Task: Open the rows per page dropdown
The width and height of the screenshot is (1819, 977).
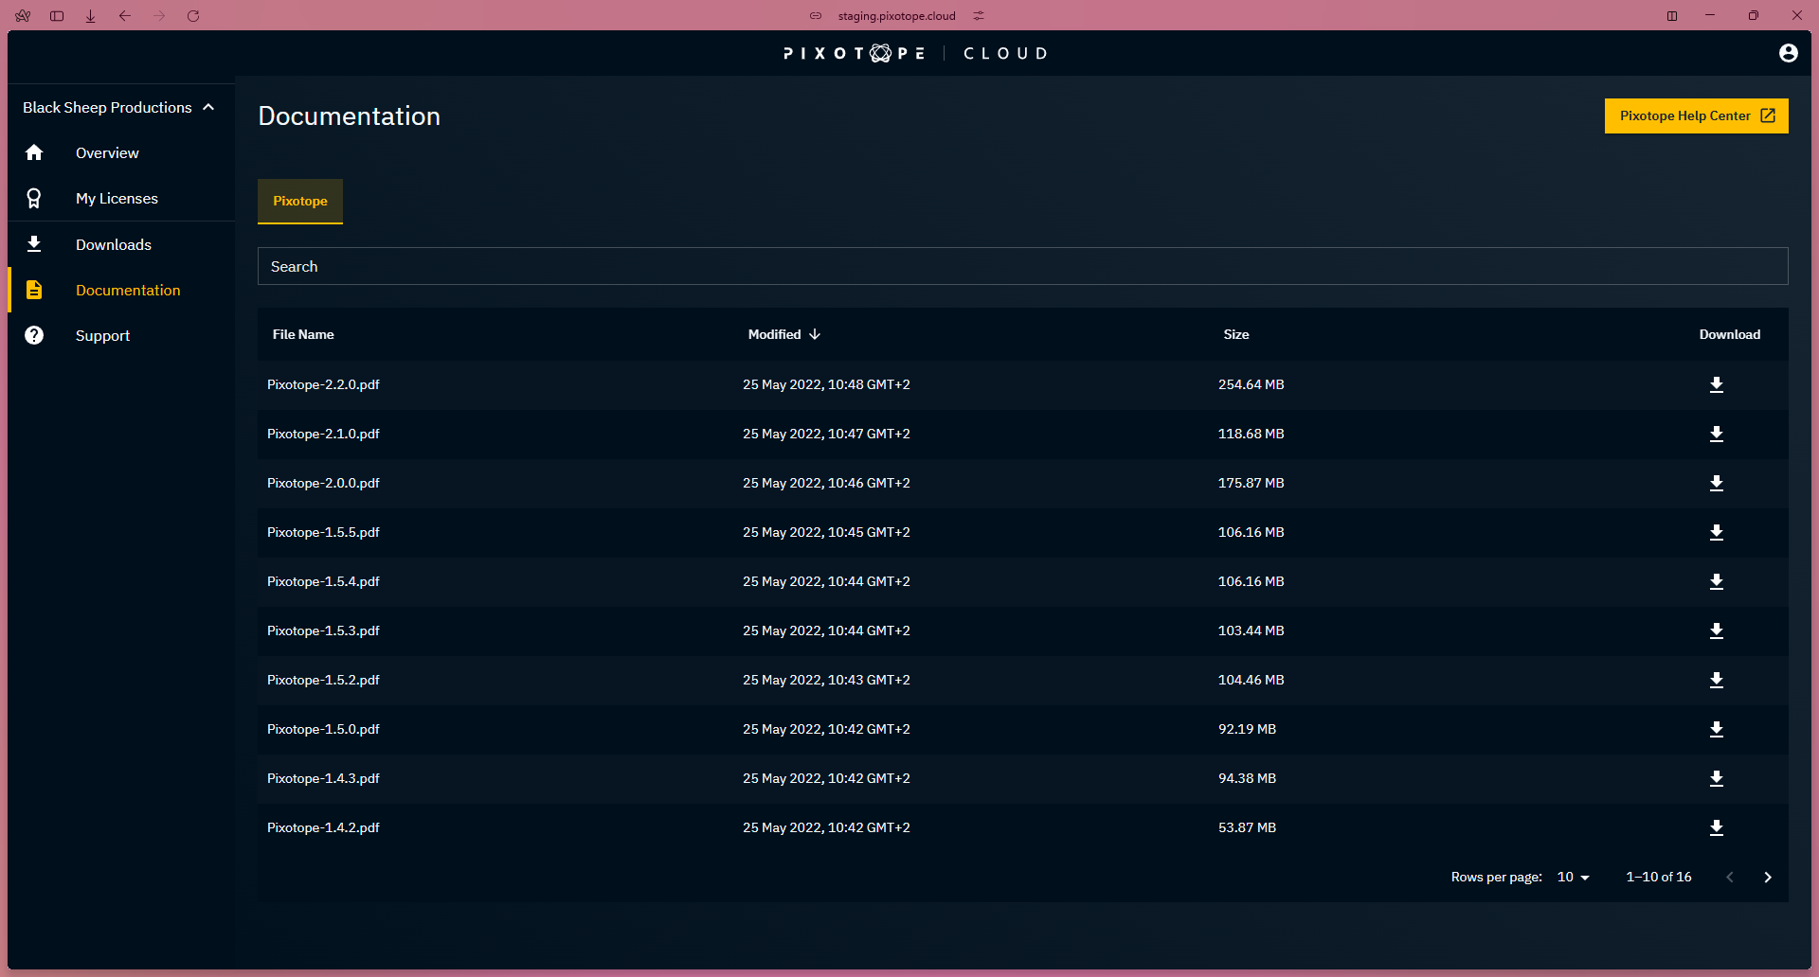Action: coord(1573,878)
